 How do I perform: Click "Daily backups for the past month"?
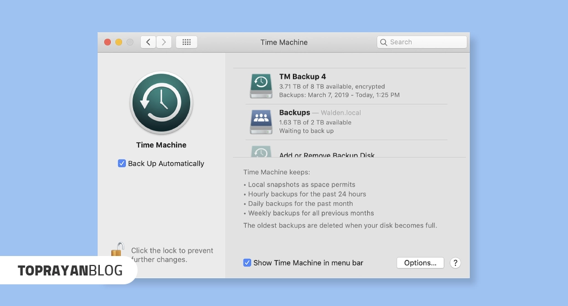[x=300, y=203]
